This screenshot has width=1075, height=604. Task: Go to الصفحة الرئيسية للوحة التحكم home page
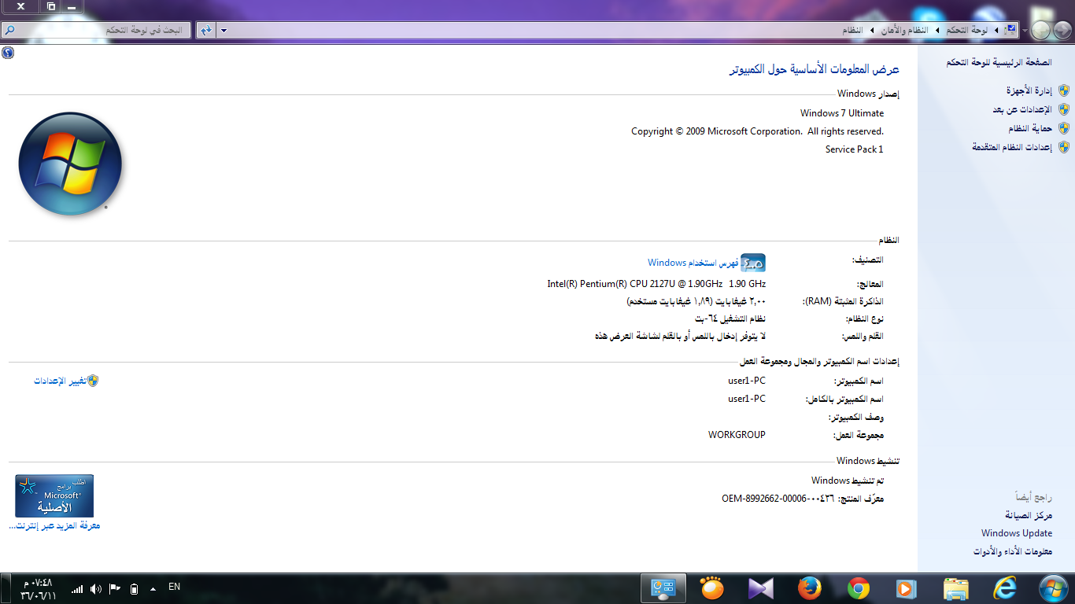tap(999, 62)
